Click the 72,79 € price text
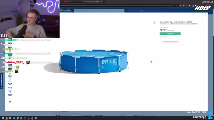The width and height of the screenshot is (214, 120). click(x=163, y=30)
